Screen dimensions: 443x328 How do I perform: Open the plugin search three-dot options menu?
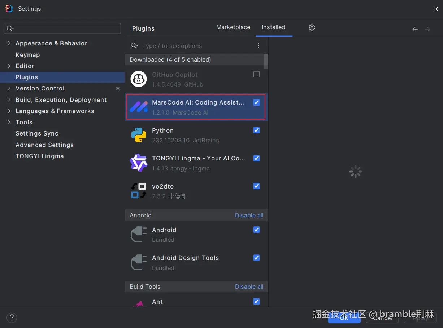(259, 45)
